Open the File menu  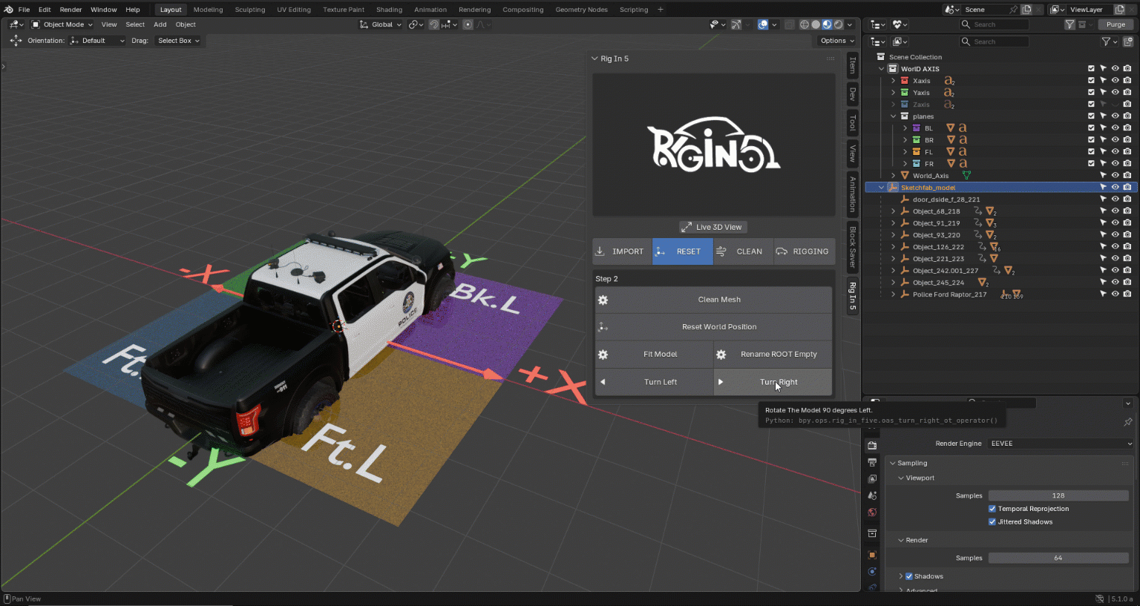point(24,10)
